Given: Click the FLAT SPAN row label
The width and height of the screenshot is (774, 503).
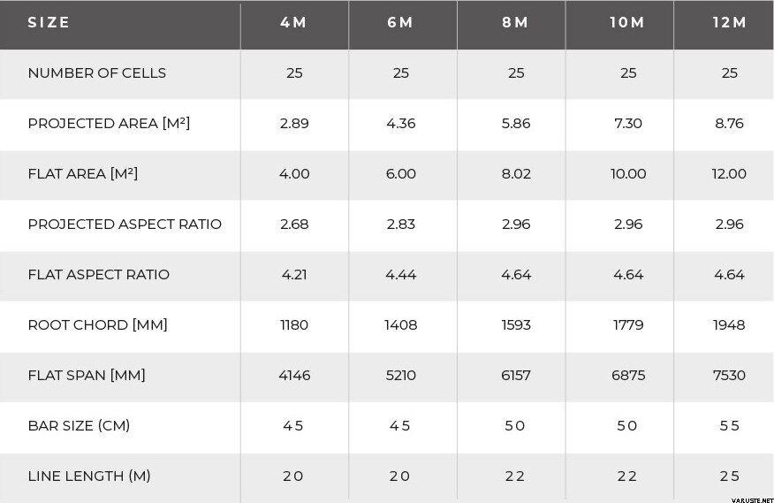Looking at the screenshot, I should [87, 376].
